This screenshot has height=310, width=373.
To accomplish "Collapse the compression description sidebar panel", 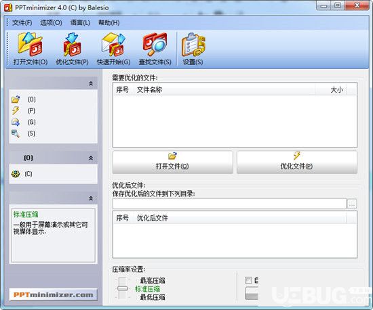I will [x=91, y=198].
